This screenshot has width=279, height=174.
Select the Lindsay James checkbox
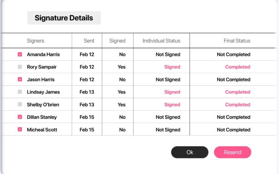coord(20,92)
